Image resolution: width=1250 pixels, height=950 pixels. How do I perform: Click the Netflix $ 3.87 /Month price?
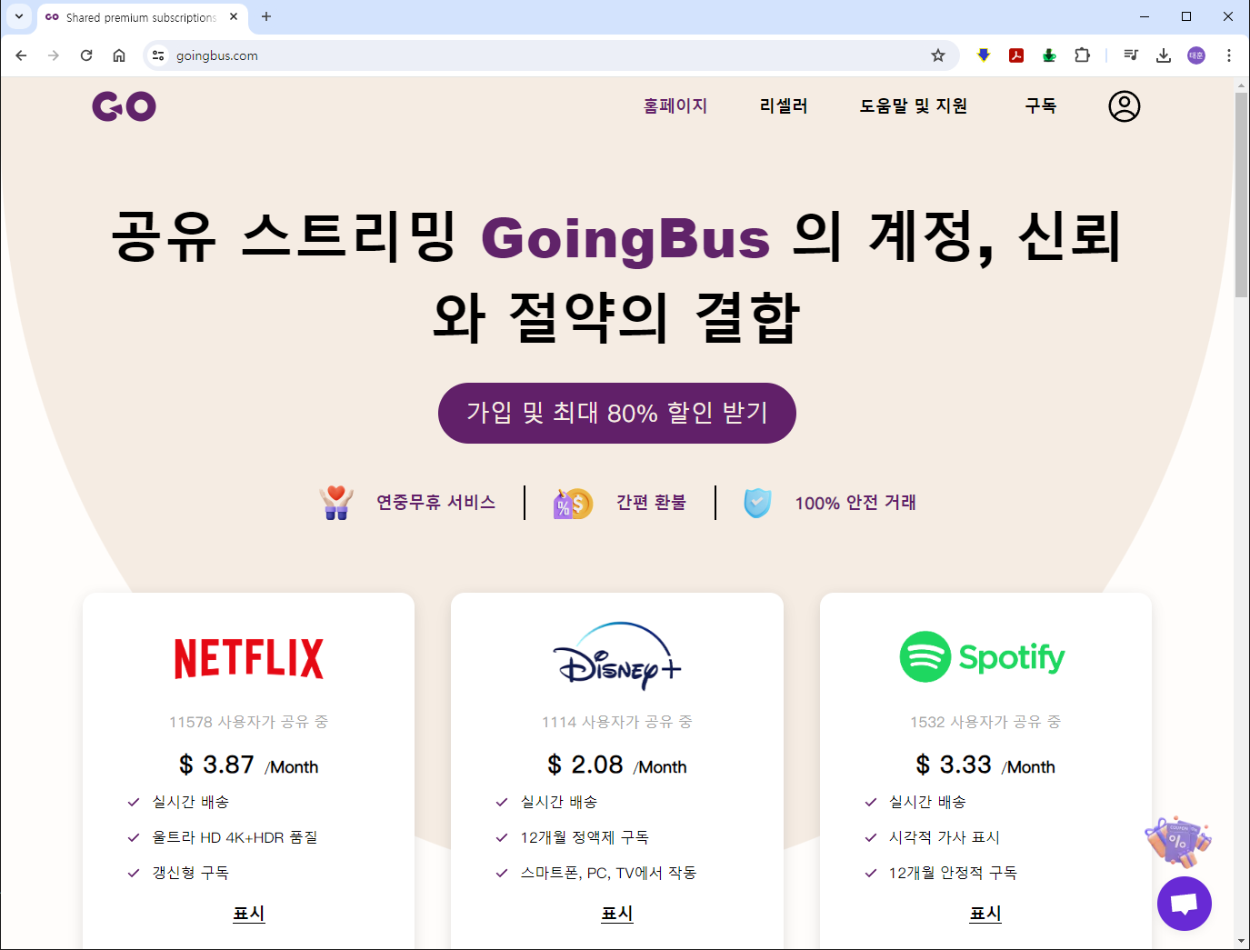249,765
